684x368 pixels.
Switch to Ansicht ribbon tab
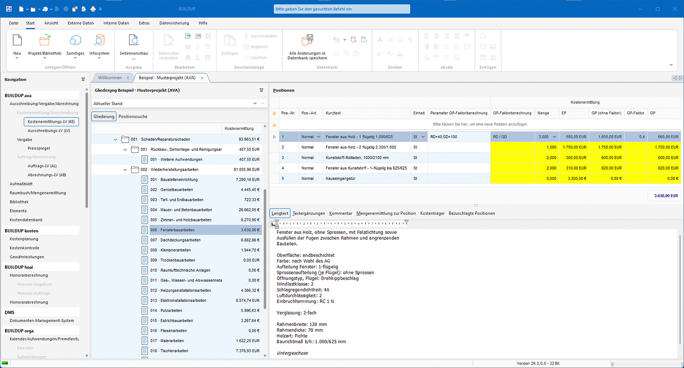[51, 23]
